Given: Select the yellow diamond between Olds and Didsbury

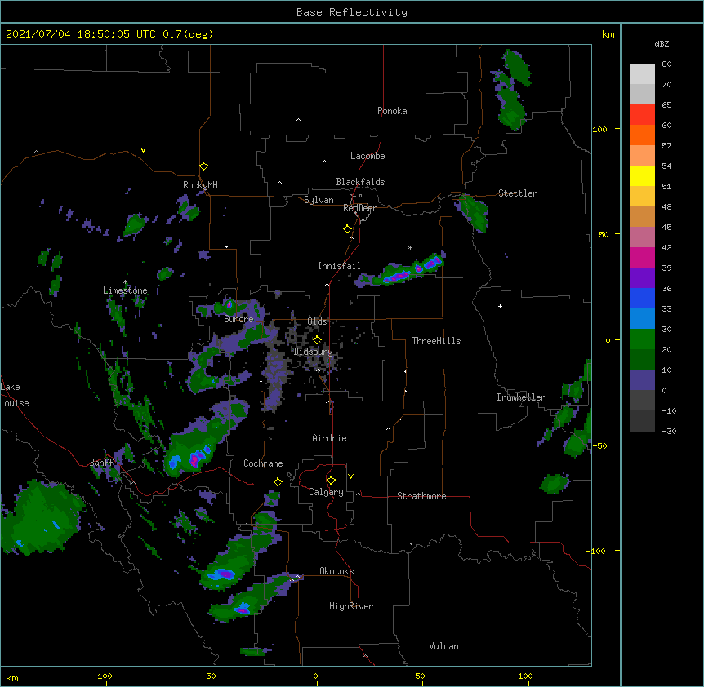Looking at the screenshot, I should (317, 339).
